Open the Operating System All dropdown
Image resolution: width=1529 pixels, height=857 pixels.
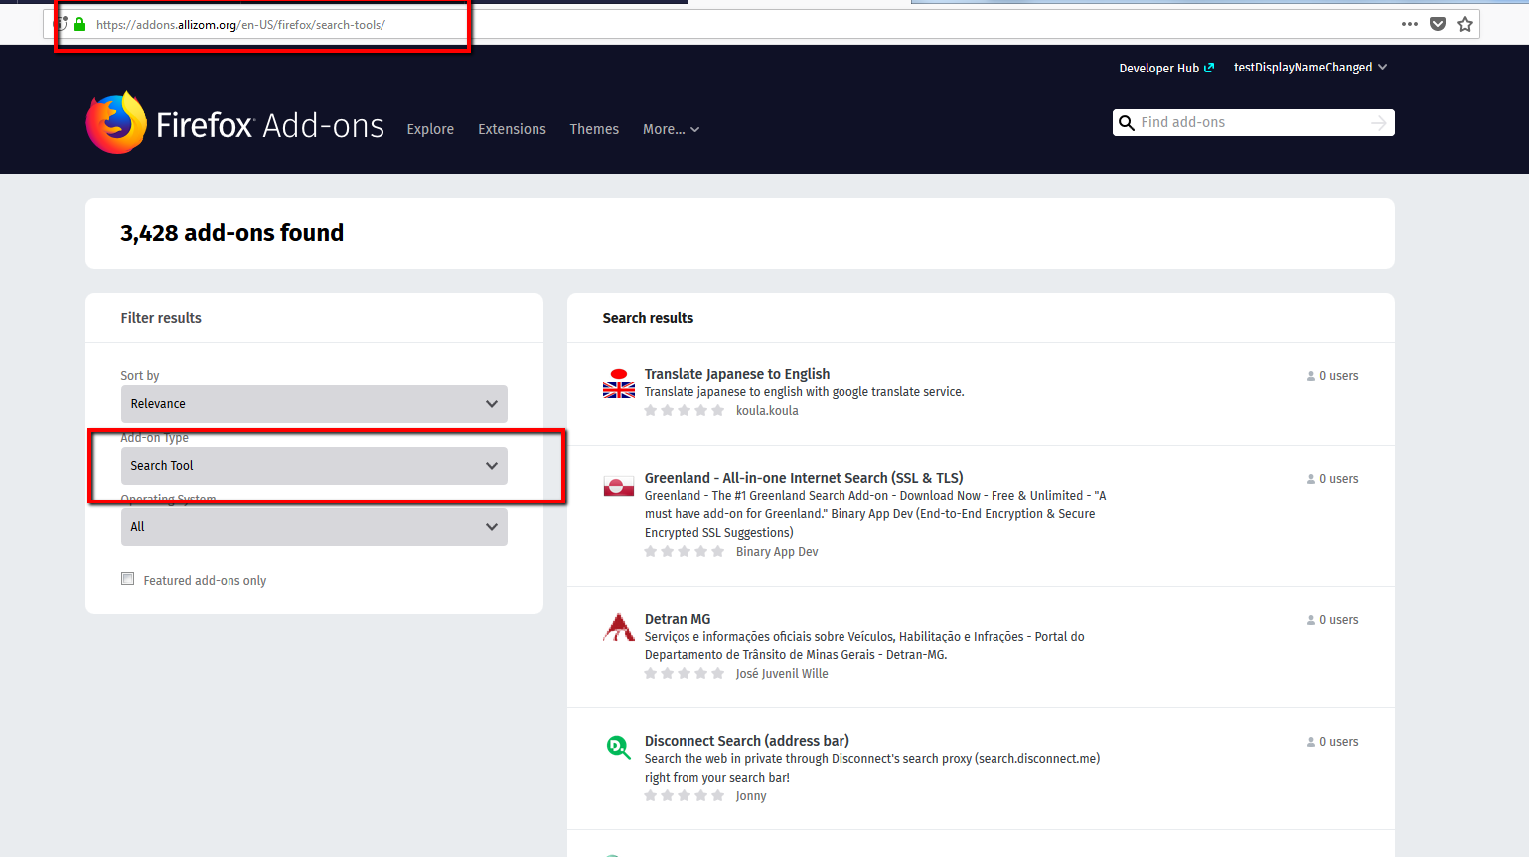point(314,527)
